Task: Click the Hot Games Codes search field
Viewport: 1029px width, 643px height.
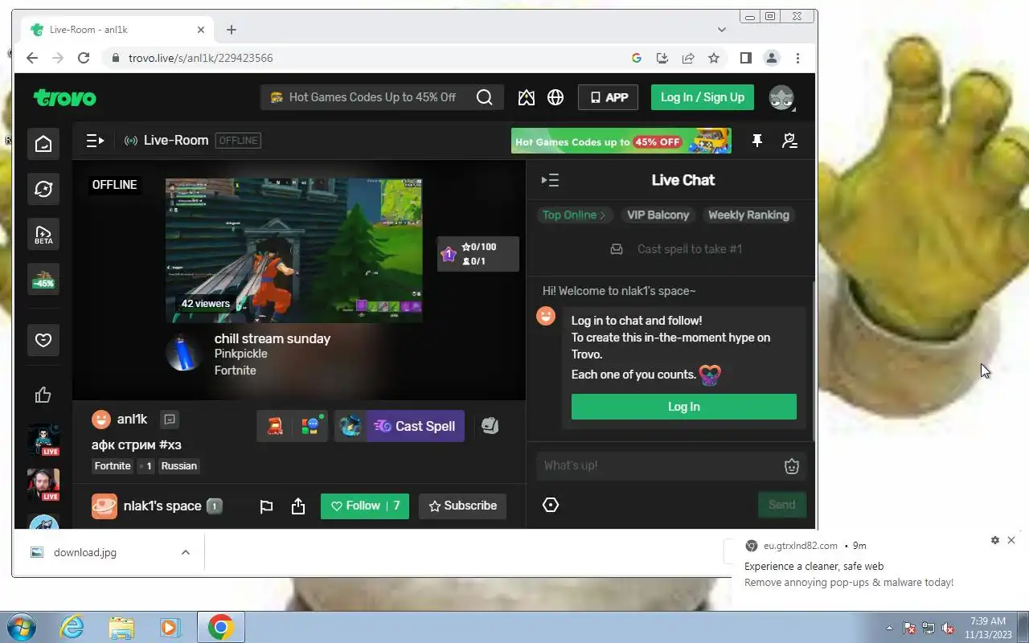Action: (x=371, y=97)
